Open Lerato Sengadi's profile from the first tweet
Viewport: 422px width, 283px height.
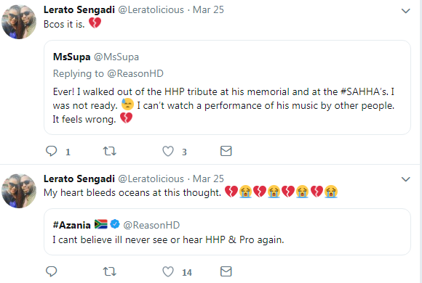pos(79,9)
